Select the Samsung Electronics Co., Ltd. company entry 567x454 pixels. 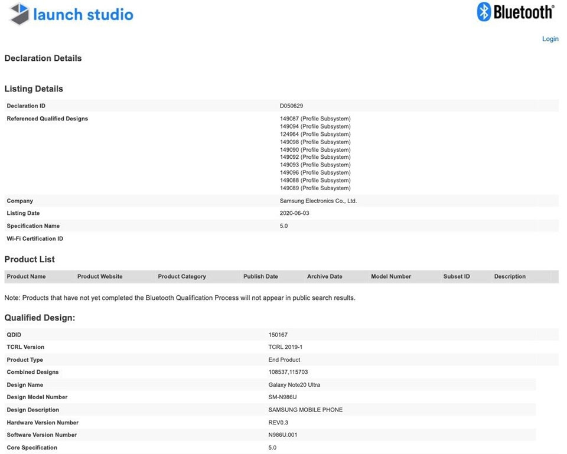coord(318,201)
